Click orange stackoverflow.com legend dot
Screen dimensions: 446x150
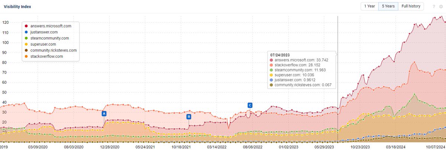click(x=26, y=56)
